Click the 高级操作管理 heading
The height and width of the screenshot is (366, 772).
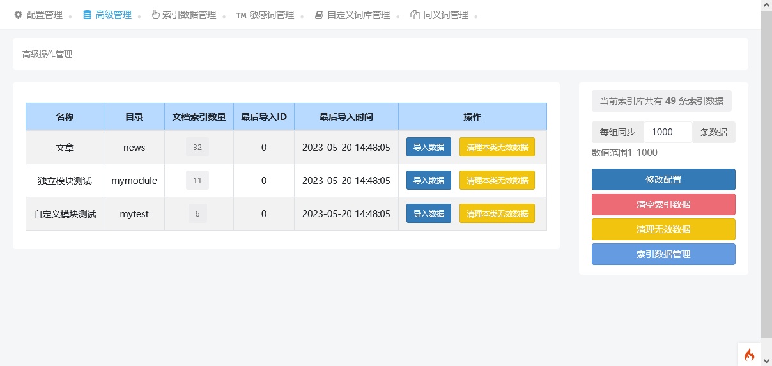[x=47, y=54]
